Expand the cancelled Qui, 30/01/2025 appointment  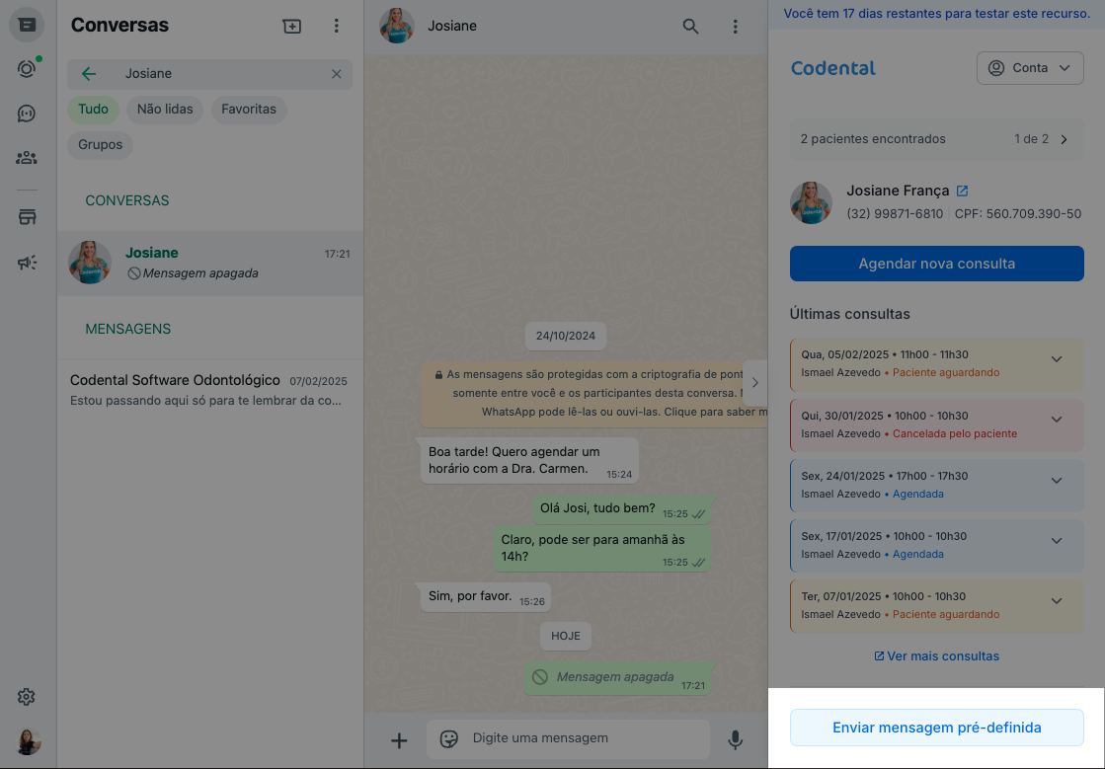[x=1057, y=420]
